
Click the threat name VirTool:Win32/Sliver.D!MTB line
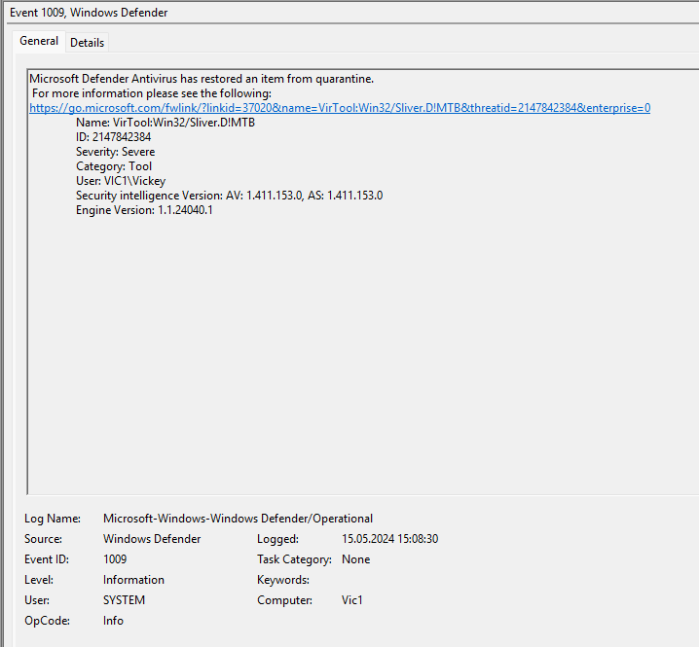(152, 123)
